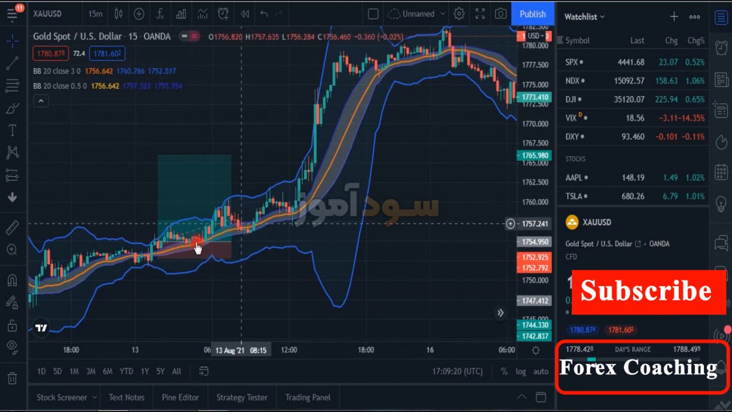The width and height of the screenshot is (732, 412).
Task: Toggle percent scale mode
Action: coord(504,371)
